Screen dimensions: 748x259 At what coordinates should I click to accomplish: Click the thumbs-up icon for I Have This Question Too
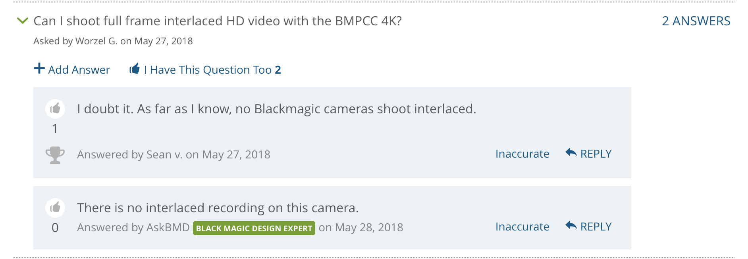(135, 69)
